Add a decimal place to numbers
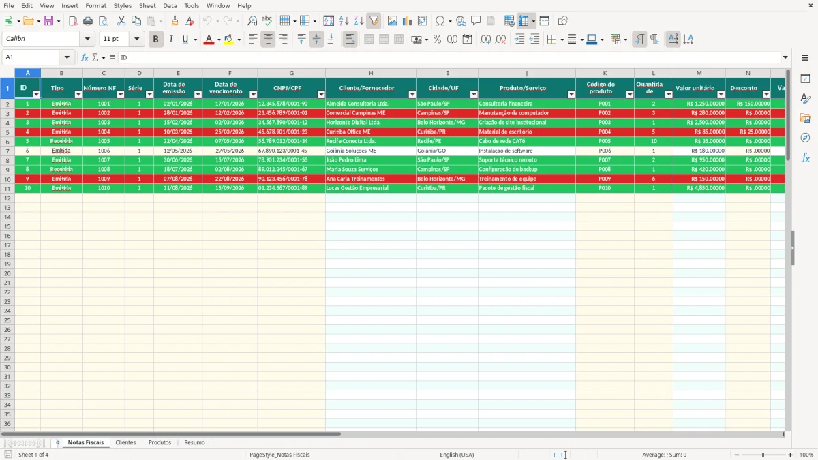This screenshot has height=460, width=818. click(485, 40)
